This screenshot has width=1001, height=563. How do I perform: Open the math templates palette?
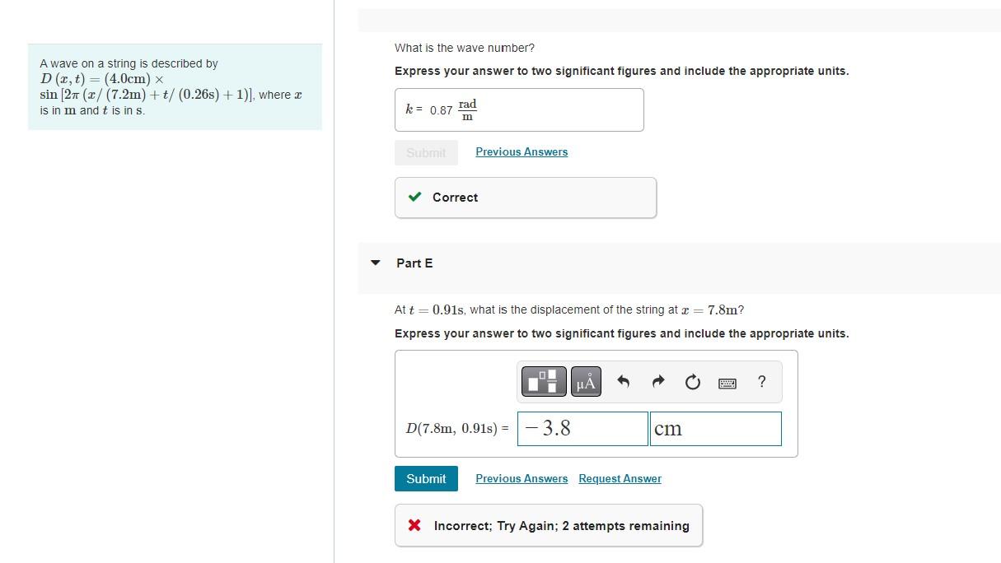[x=543, y=381]
